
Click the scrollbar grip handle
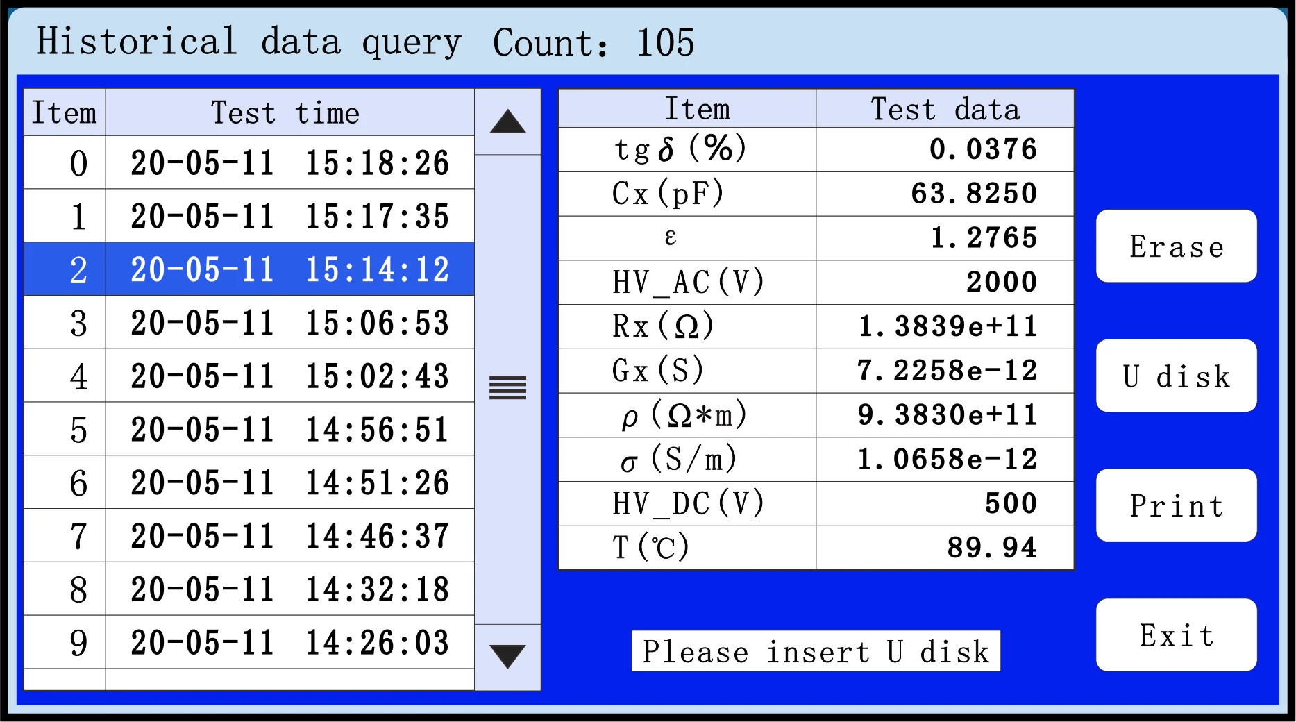507,387
